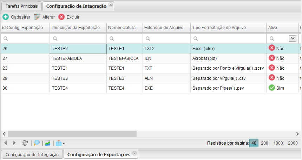Open the Ativo filter dropdown
302x160 pixels.
point(292,39)
